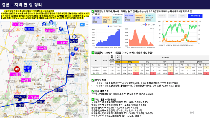
Task: Open 천안시 서북구 region selector above orange chart
Action: coord(129,18)
